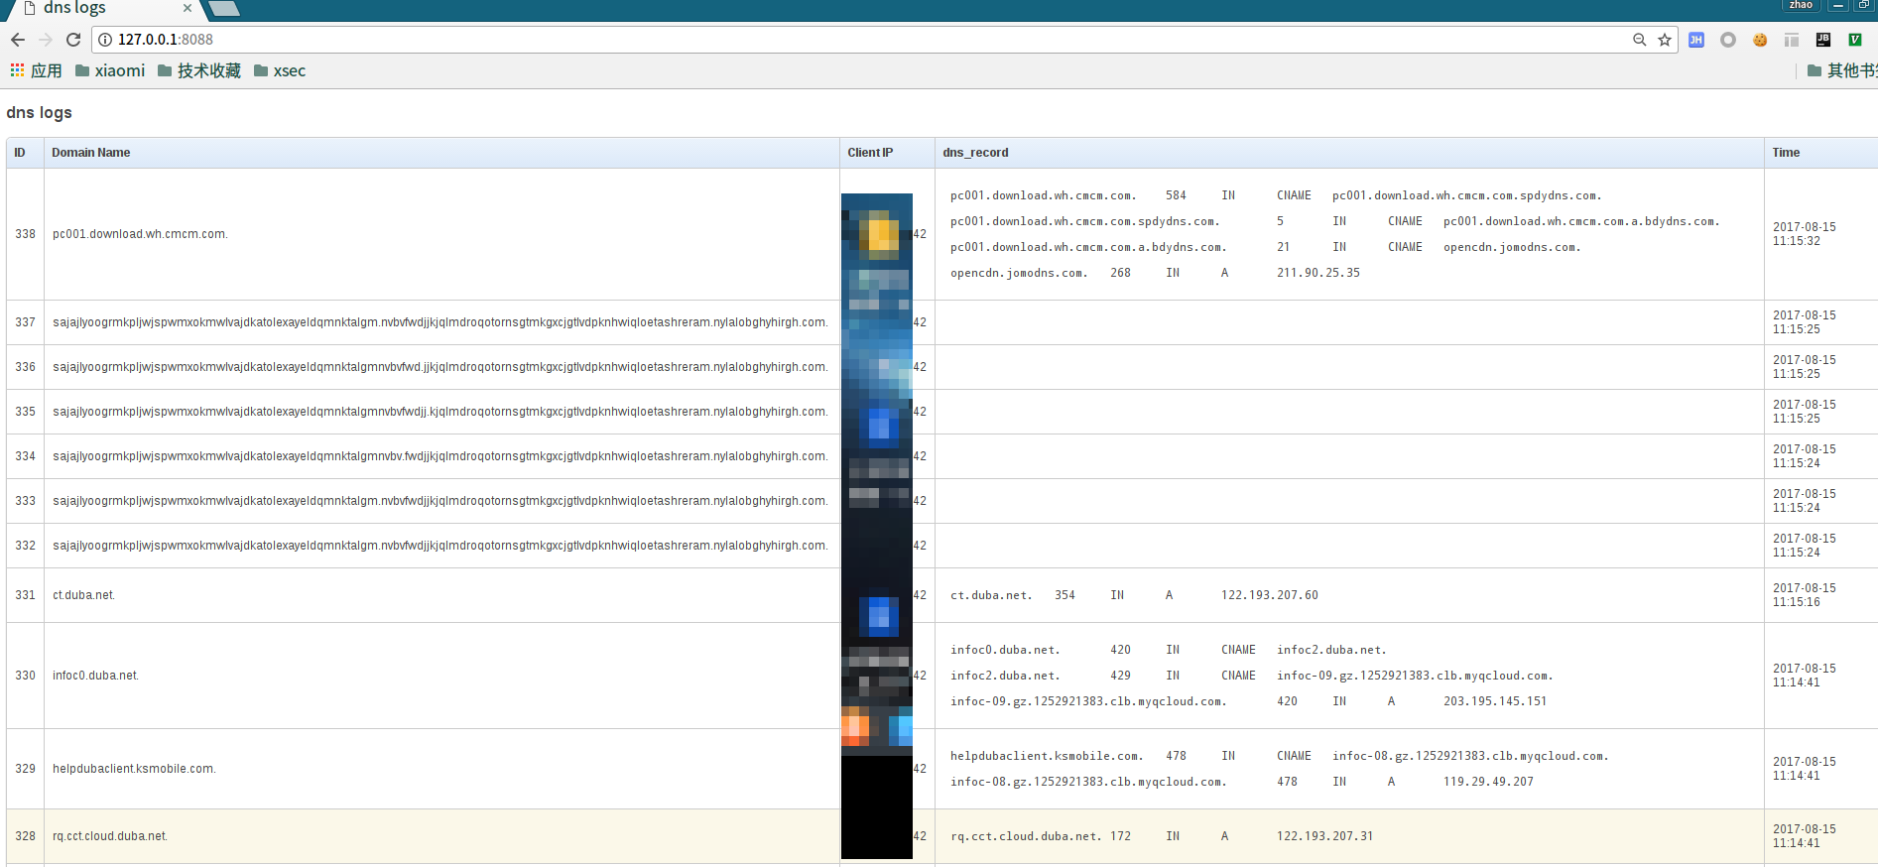View site info icon beside 127.0.0.1

tap(105, 40)
